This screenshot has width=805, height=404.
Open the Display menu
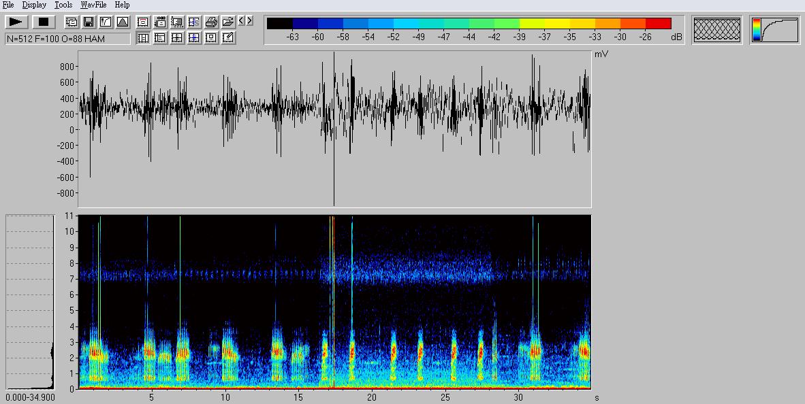[x=34, y=5]
